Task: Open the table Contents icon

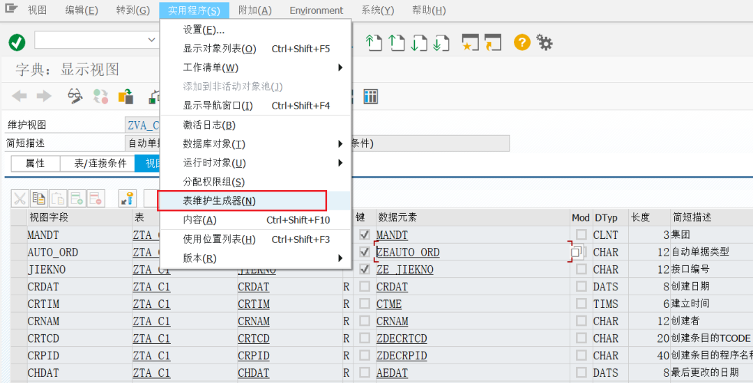Action: click(370, 96)
